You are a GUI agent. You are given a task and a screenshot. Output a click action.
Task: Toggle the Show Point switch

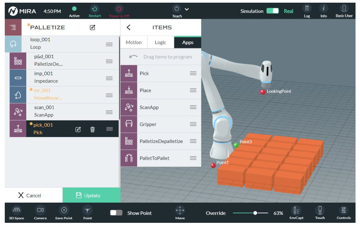[116, 213]
